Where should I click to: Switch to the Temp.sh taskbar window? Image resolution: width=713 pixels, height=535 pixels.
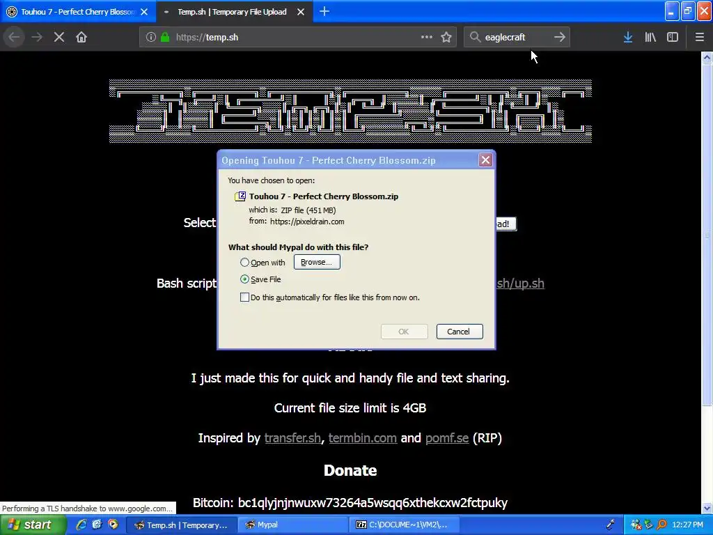point(181,525)
